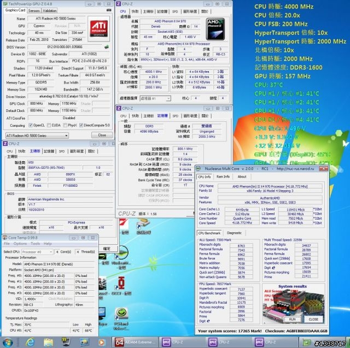Viewport: 350px width, 348px height.
Task: Switch to the Diagnostic tab in Nucleaurus
Action: (x=234, y=233)
